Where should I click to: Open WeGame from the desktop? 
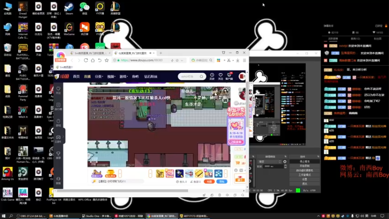click(69, 29)
